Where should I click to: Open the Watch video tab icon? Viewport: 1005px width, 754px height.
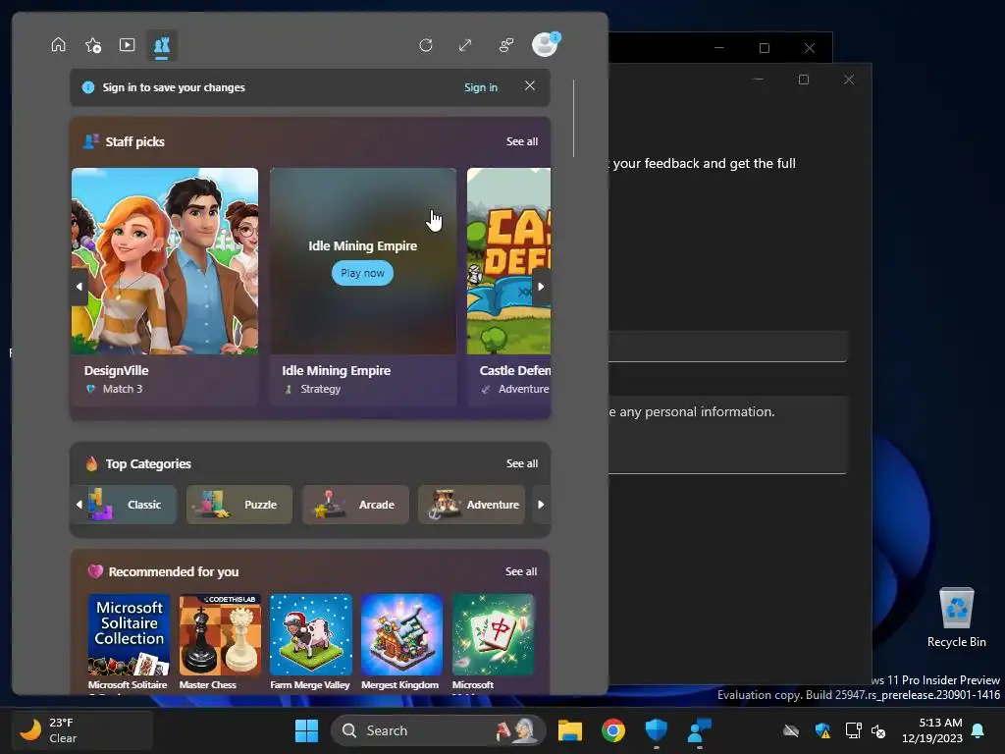(x=127, y=45)
